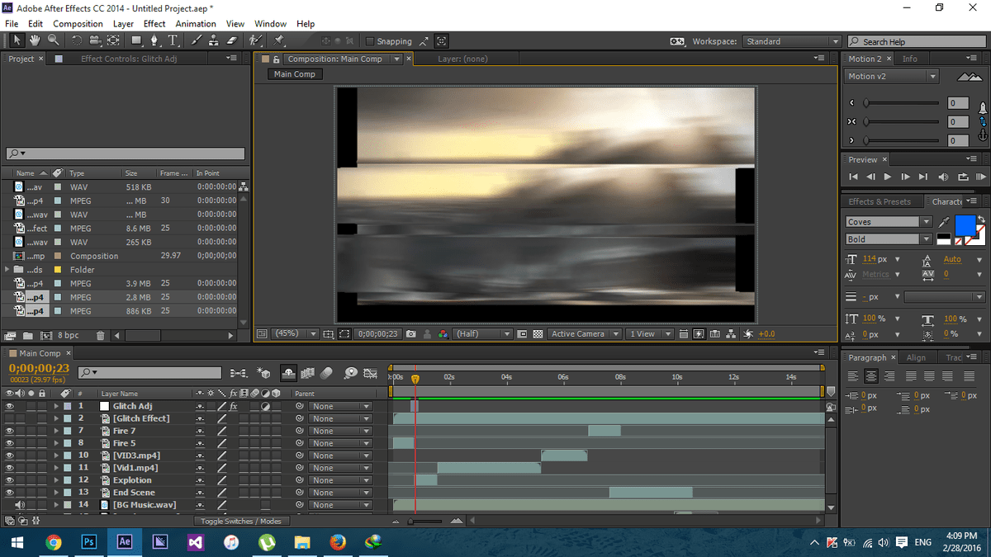The image size is (991, 557).
Task: Open the resolution dropdown set to Half
Action: 483,334
